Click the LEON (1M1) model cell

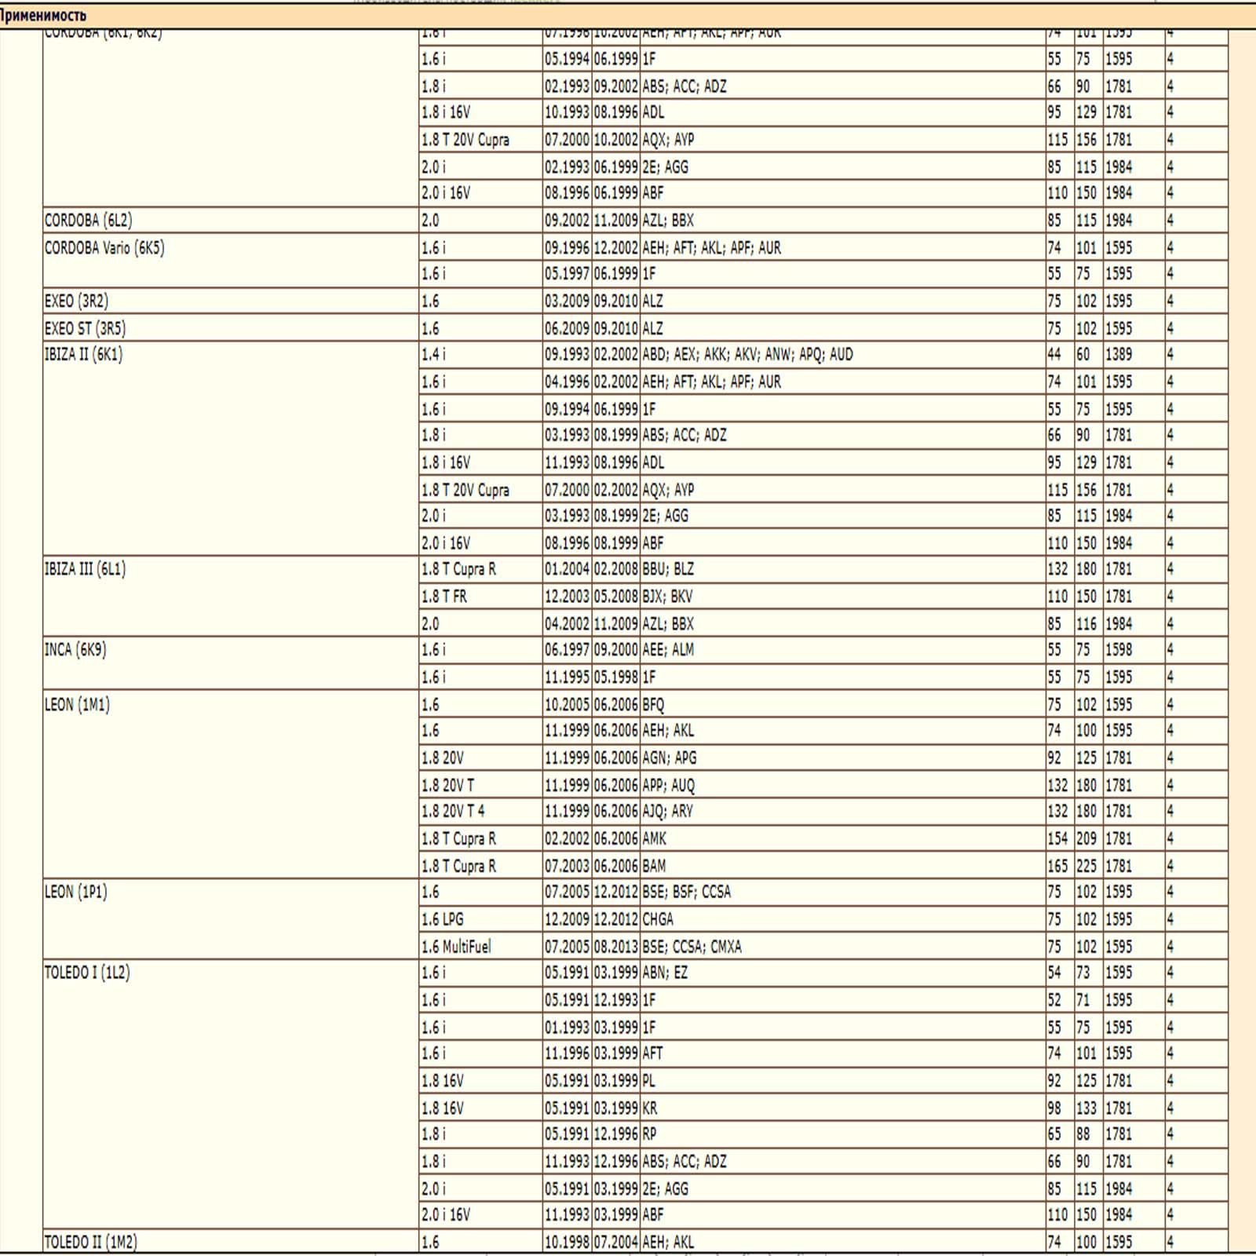(x=77, y=705)
